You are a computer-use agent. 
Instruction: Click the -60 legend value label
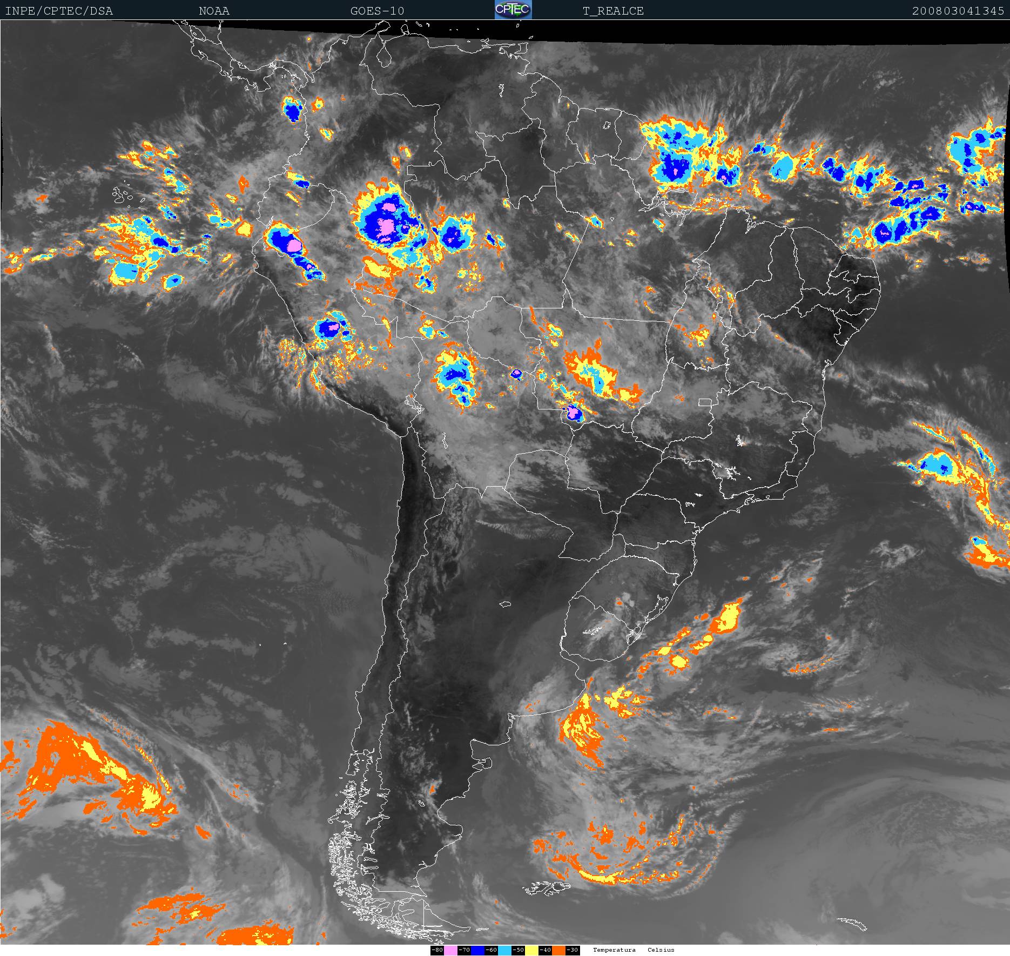click(x=491, y=950)
